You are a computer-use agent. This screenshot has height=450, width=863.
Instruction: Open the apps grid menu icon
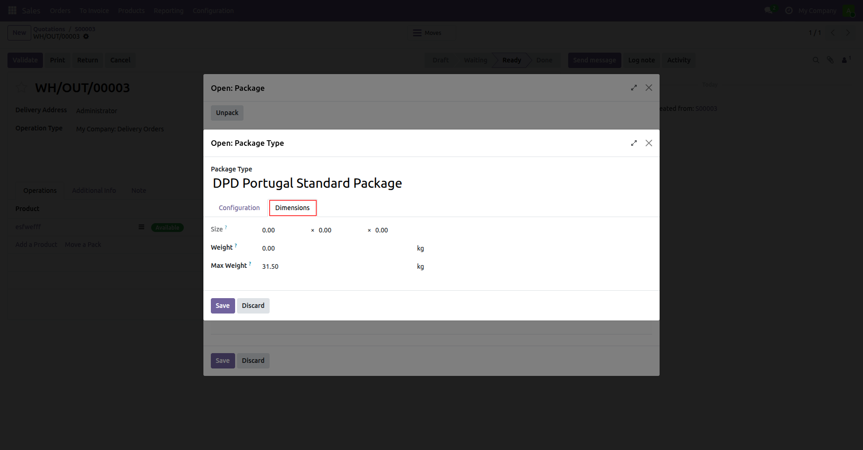pos(13,10)
